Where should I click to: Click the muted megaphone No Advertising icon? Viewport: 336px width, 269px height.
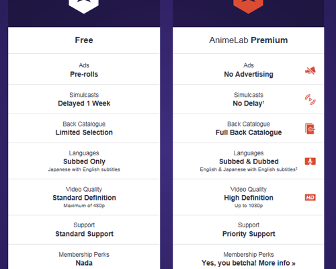tap(310, 71)
